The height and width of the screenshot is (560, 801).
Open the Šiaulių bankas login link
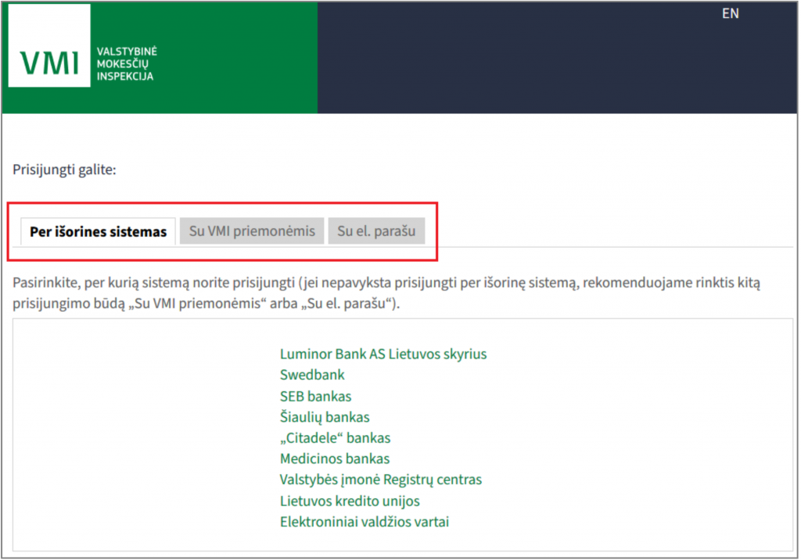(325, 417)
